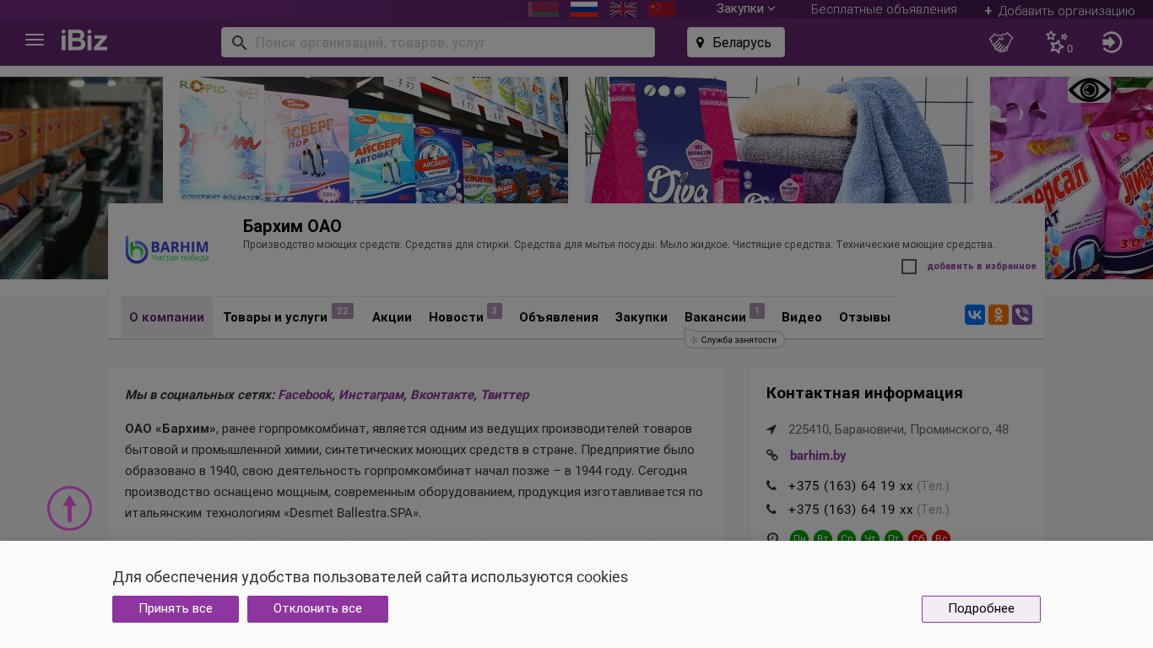
Task: Select the Belarus flag language
Action: coord(544,8)
